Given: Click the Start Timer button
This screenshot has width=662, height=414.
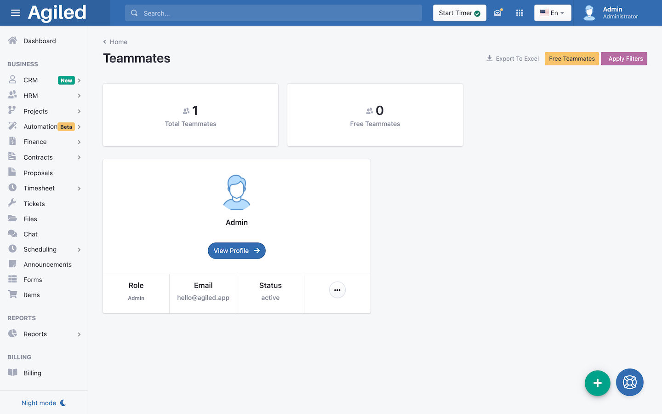Looking at the screenshot, I should point(460,13).
